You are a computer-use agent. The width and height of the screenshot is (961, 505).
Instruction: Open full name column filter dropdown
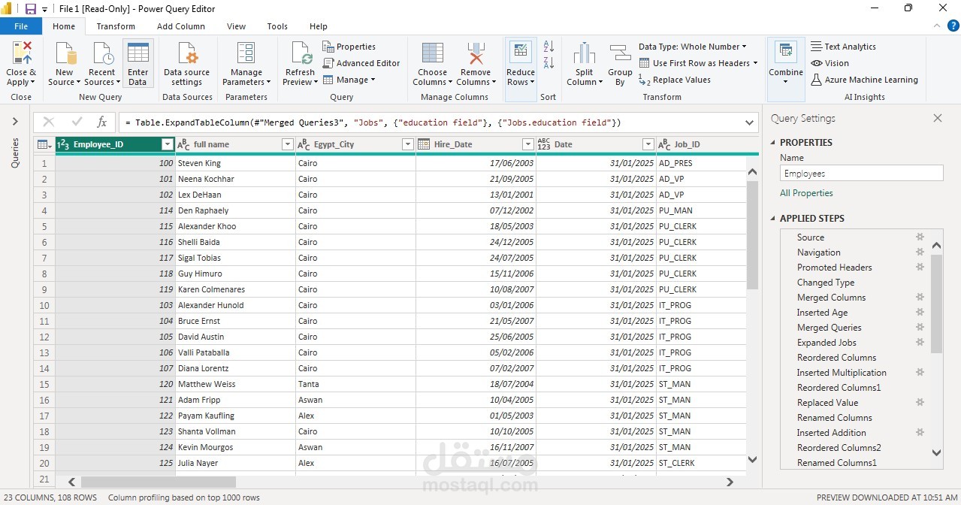pos(287,144)
